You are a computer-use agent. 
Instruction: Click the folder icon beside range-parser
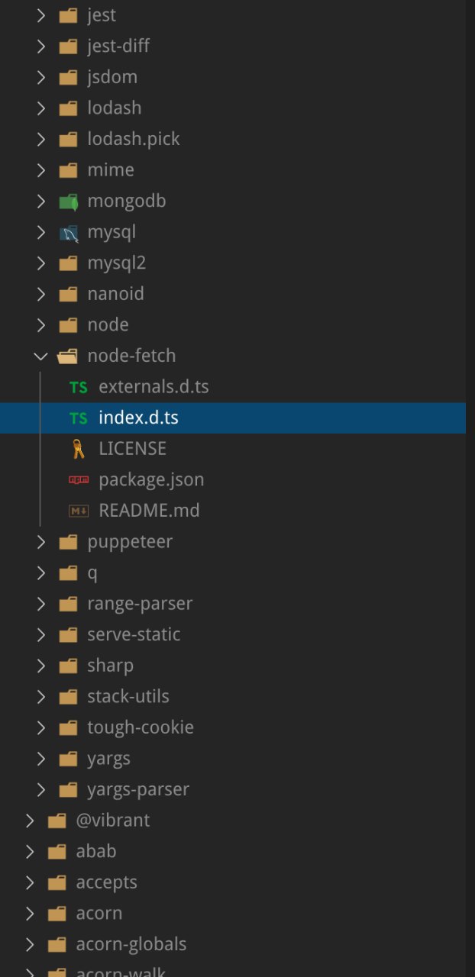pyautogui.click(x=69, y=604)
